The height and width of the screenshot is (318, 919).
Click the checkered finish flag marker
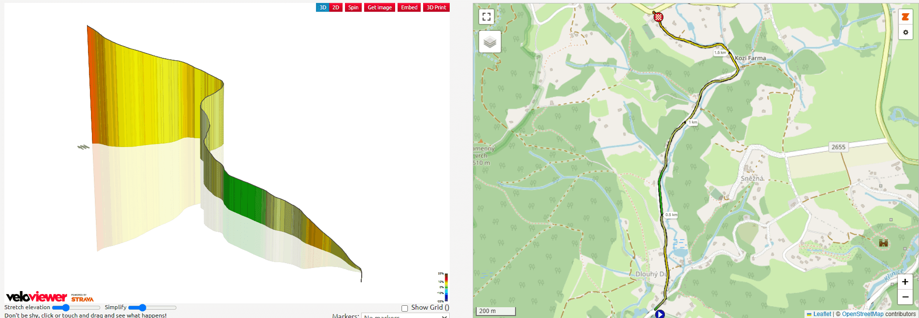[659, 17]
